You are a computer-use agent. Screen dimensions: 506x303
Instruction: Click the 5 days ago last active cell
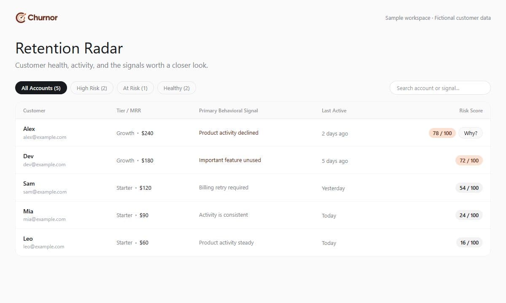[x=335, y=161]
